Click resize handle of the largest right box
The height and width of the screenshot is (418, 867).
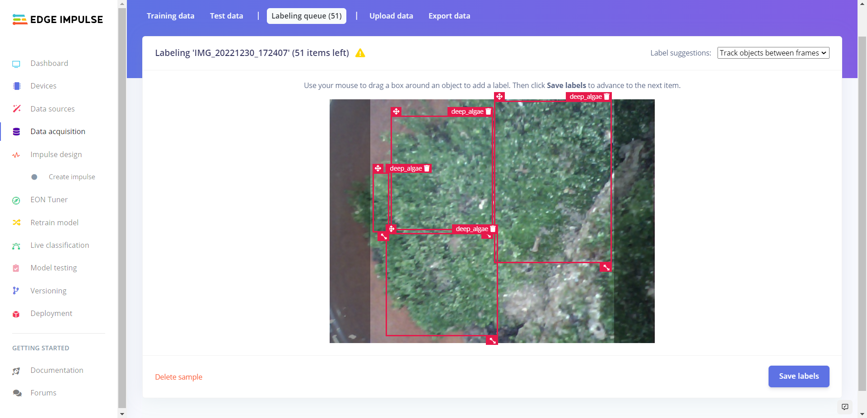point(606,267)
